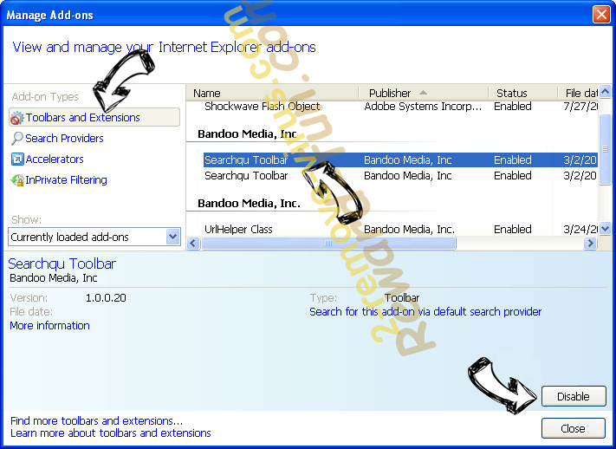Close the Manage Add-ons window
Viewport: 616px width, 449px height.
tap(601, 15)
